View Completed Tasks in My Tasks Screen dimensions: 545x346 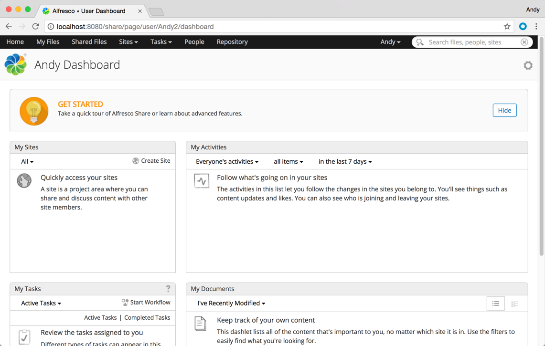tap(147, 317)
